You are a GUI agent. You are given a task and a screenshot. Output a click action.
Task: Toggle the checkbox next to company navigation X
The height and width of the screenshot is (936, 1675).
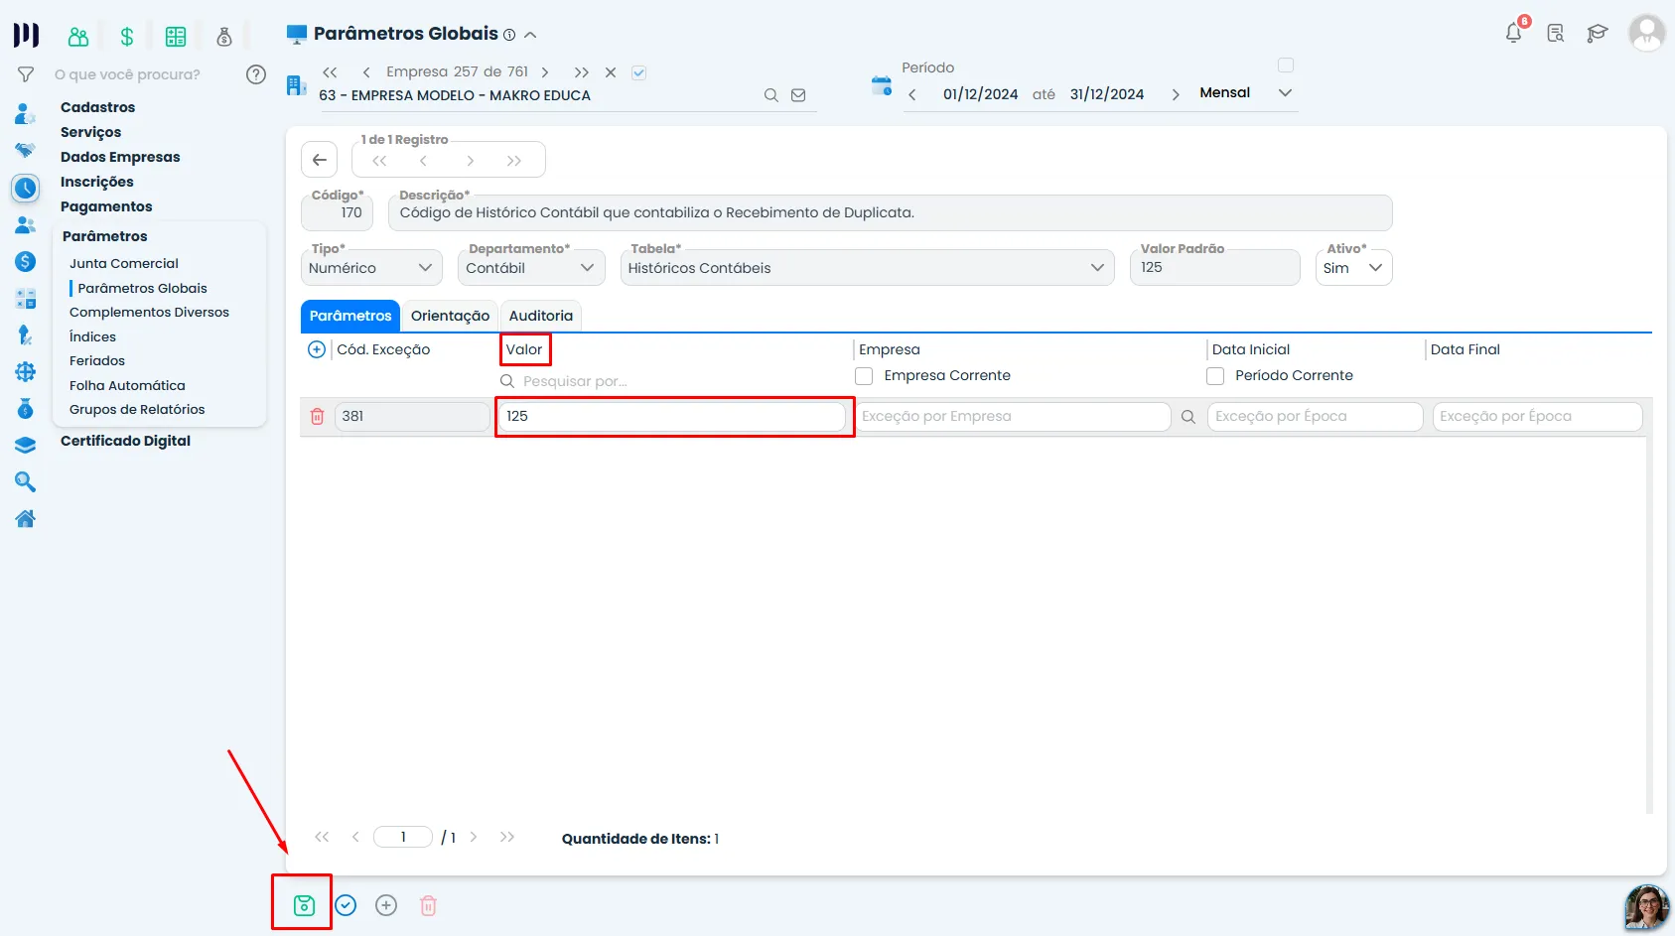pyautogui.click(x=639, y=72)
